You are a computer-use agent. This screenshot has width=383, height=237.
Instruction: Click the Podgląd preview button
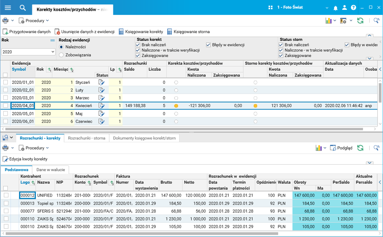[x=341, y=148]
